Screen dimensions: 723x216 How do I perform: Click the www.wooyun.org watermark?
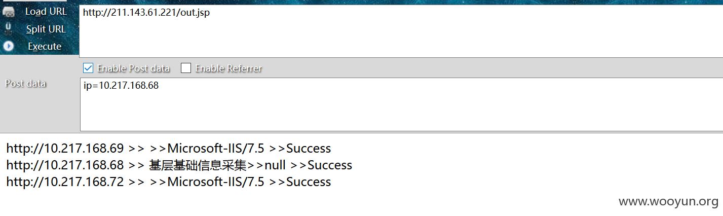coord(669,201)
